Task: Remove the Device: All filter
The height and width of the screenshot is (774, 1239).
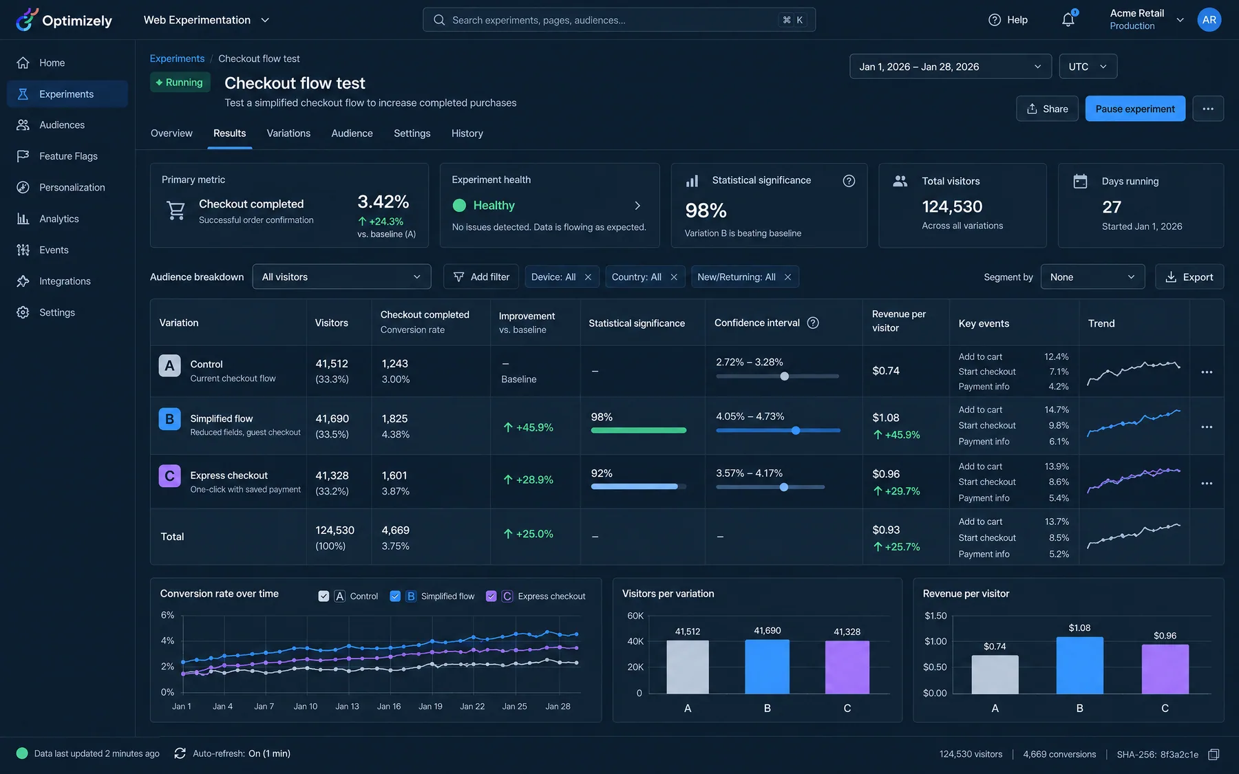Action: pyautogui.click(x=588, y=277)
